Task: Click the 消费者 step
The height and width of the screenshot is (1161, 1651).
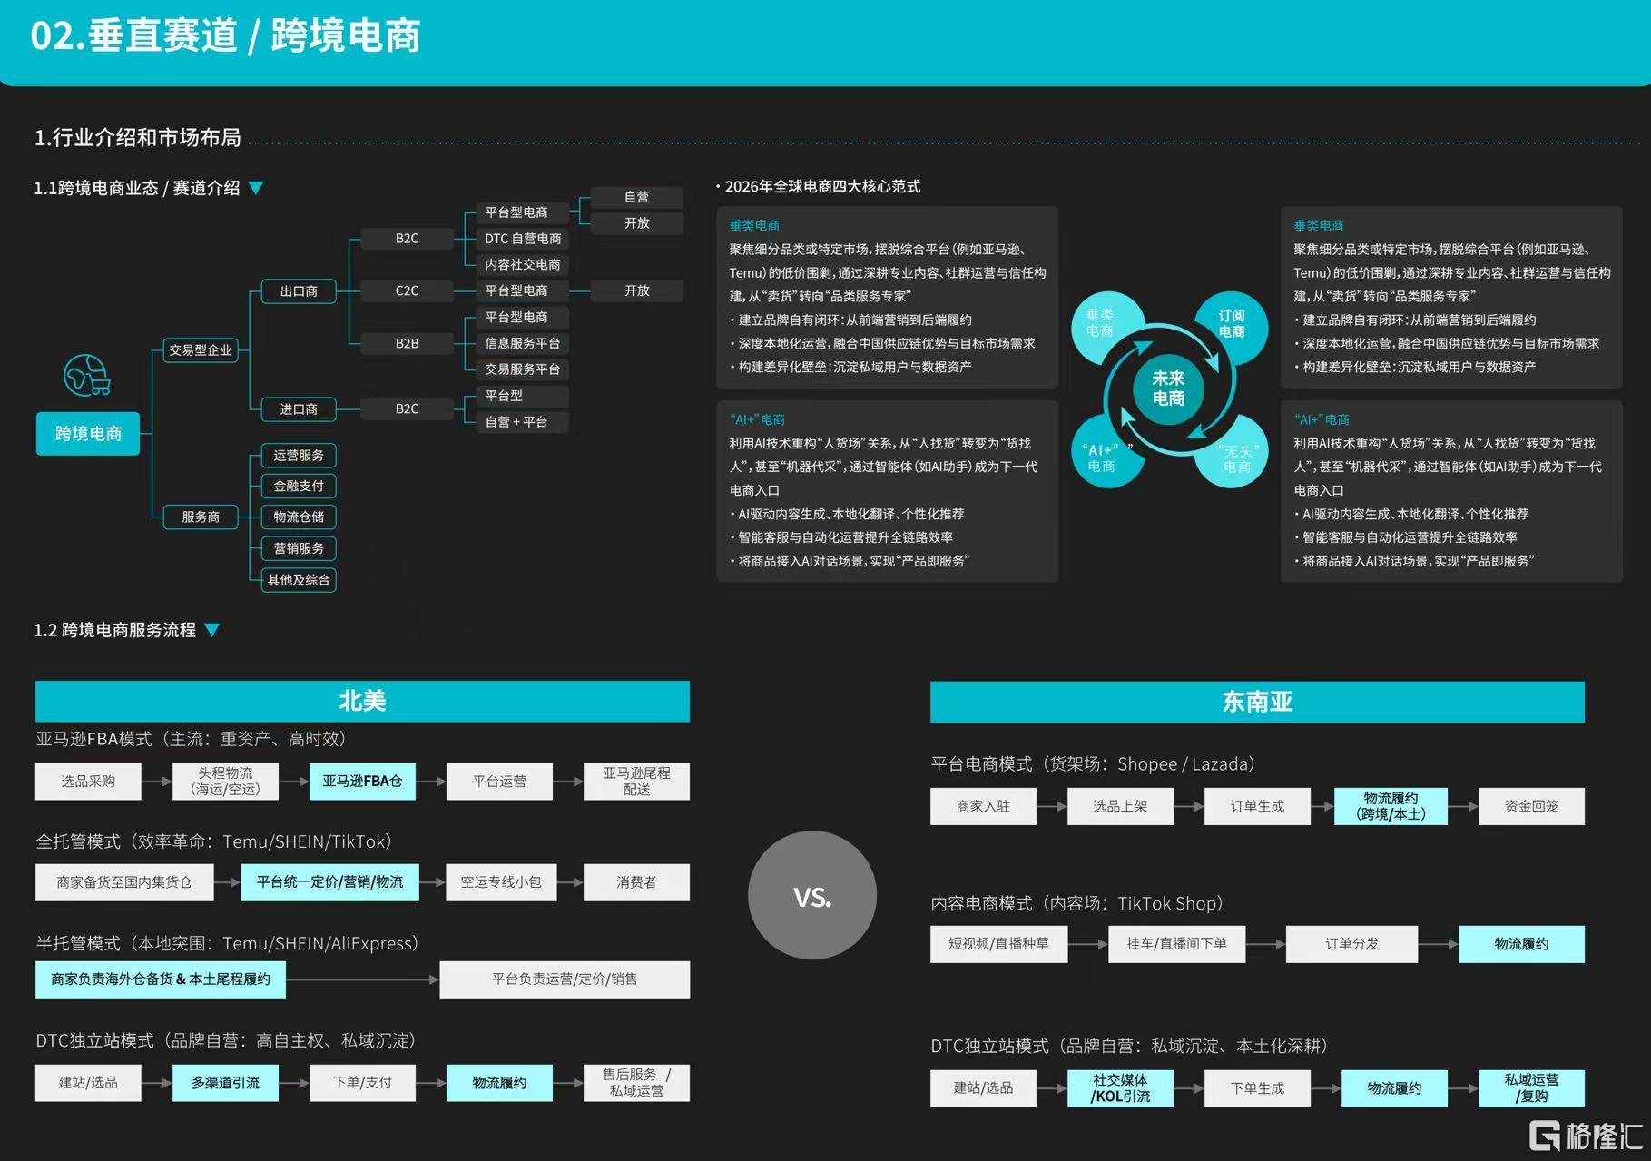Action: (x=636, y=882)
